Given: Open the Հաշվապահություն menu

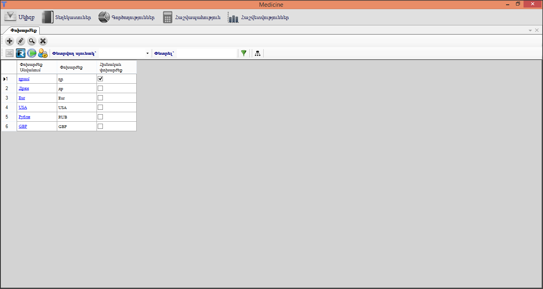Looking at the screenshot, I should coord(192,17).
